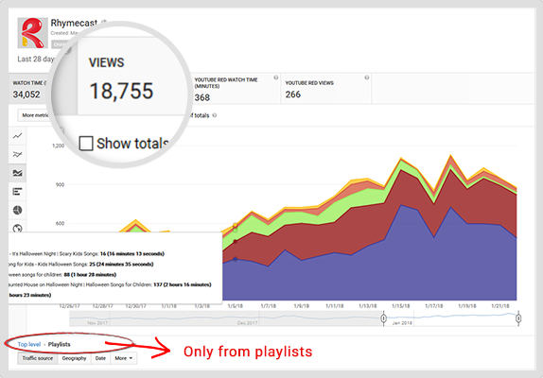Select the stacked area chart icon

pyautogui.click(x=17, y=173)
